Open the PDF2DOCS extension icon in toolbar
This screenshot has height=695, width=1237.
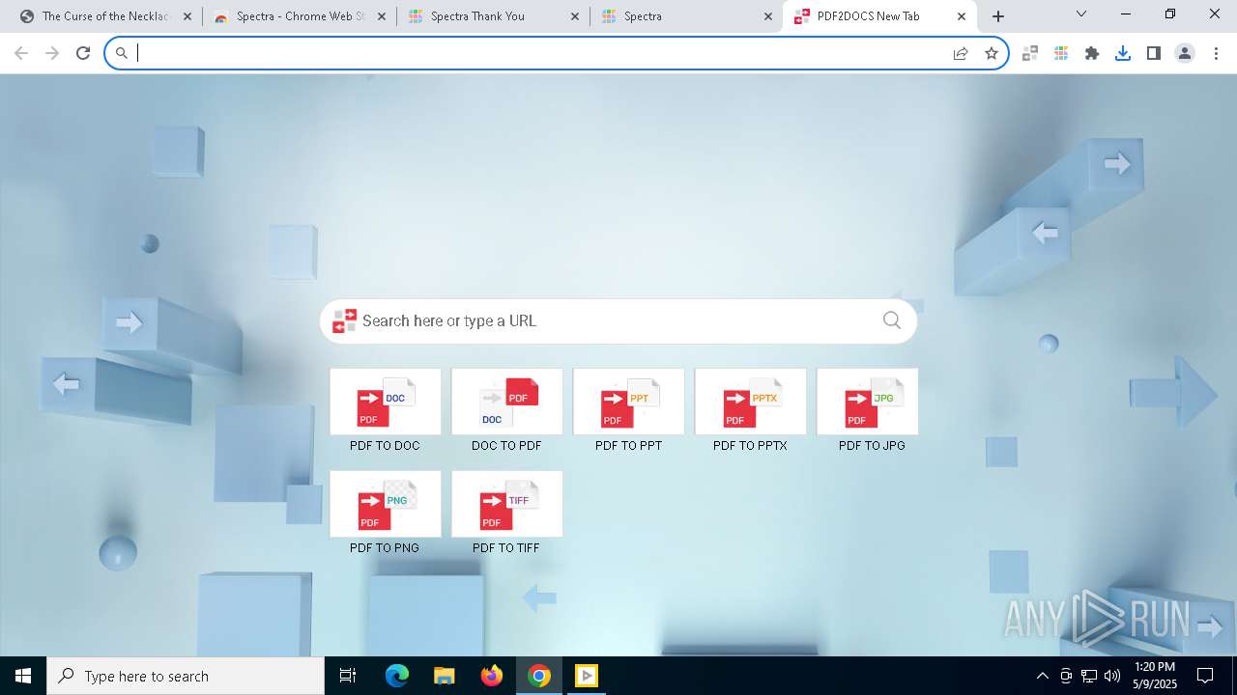tap(1030, 53)
